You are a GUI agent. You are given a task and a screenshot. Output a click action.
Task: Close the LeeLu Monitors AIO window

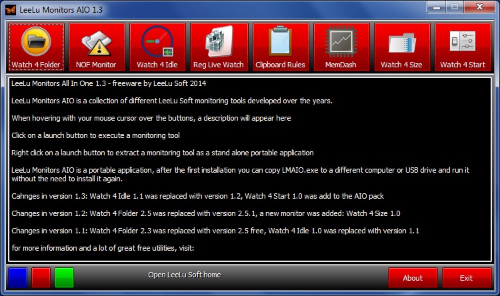tap(479, 7)
